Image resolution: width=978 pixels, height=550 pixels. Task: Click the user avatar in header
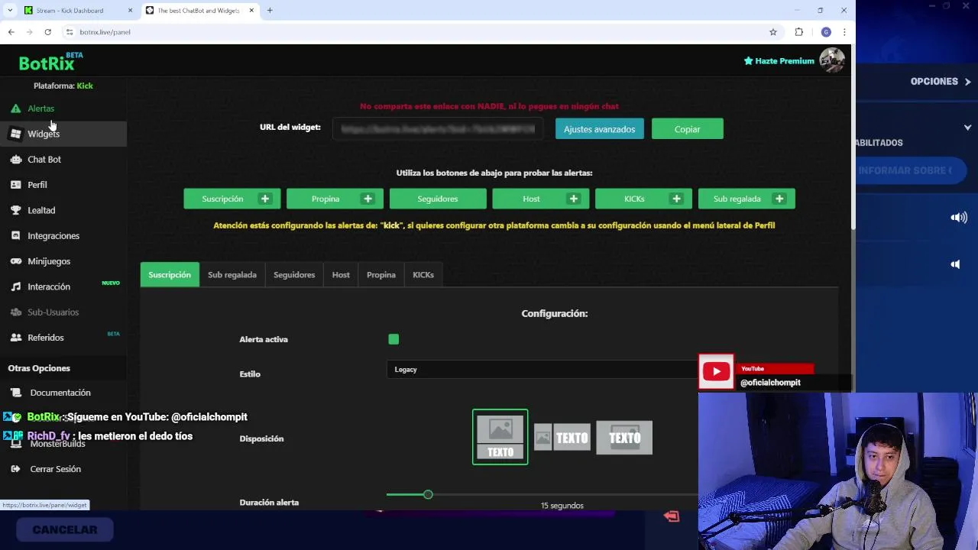click(831, 60)
